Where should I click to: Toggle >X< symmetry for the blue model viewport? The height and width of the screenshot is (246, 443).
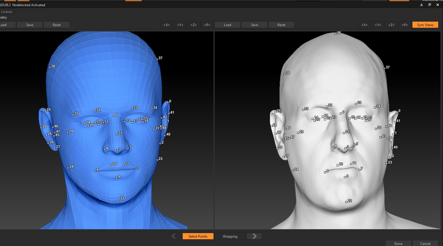coord(167,25)
